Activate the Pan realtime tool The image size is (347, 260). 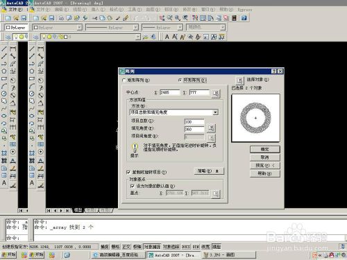point(162,18)
